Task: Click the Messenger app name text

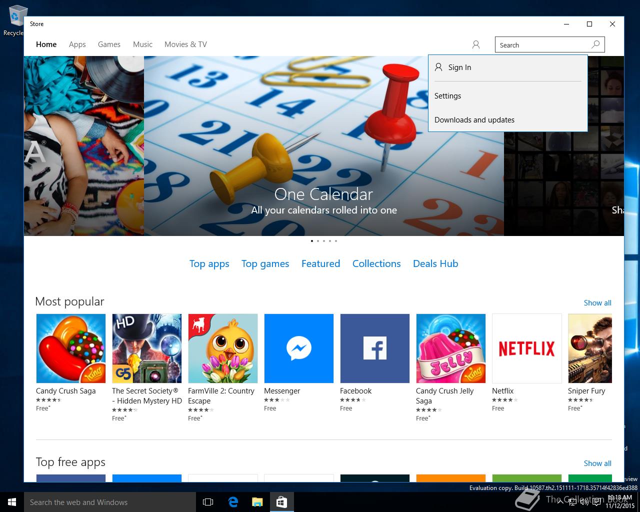Action: pos(282,391)
